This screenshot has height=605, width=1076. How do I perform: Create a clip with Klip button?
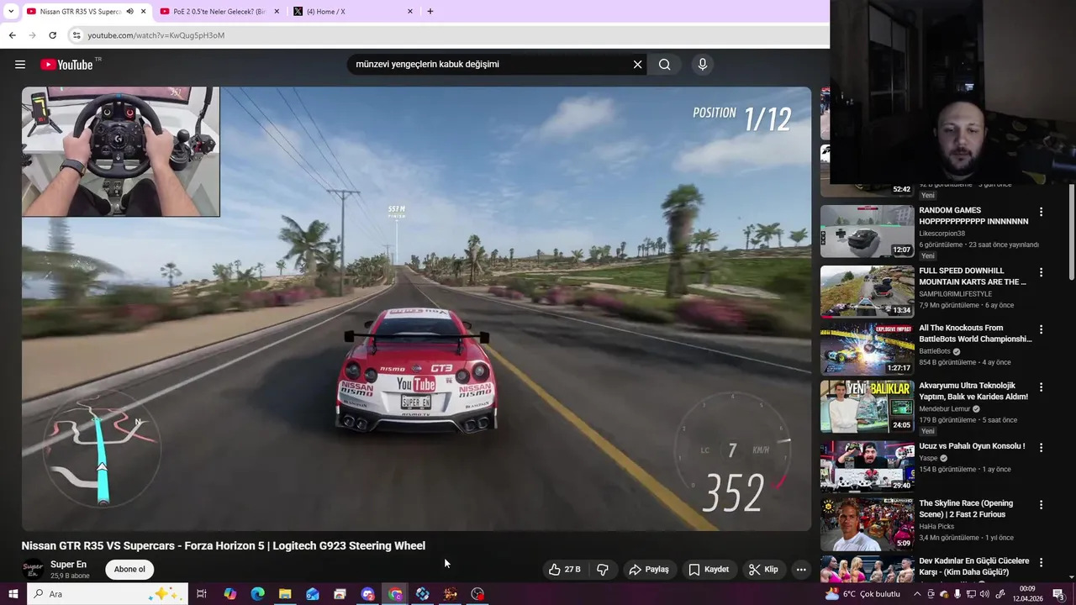pos(763,569)
